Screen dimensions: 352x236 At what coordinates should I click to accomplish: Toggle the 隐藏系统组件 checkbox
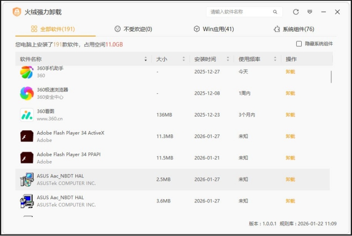click(299, 44)
